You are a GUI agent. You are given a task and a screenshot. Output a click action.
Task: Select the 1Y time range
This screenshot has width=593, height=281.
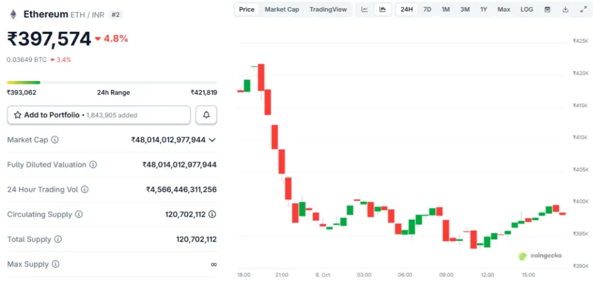pyautogui.click(x=484, y=9)
